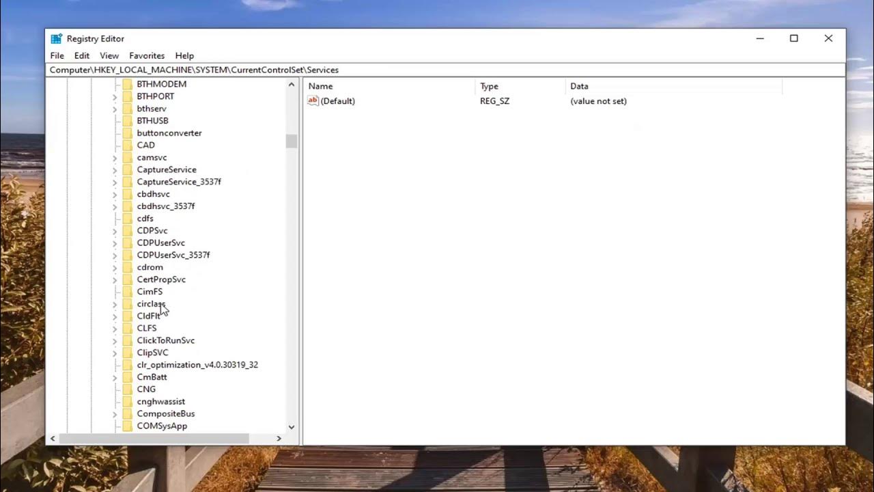The width and height of the screenshot is (874, 492).
Task: Click the CimFS folder icon
Action: (x=127, y=292)
